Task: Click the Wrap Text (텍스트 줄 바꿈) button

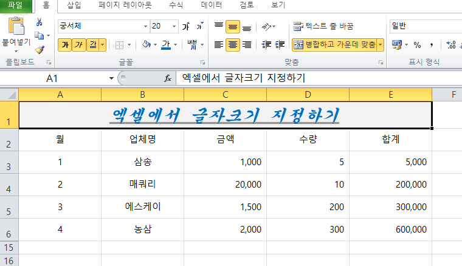Action: tap(323, 27)
